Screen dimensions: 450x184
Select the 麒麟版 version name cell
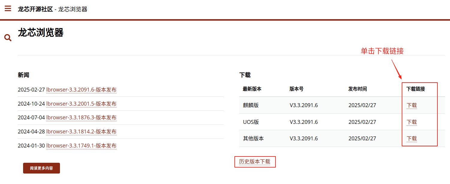point(251,105)
